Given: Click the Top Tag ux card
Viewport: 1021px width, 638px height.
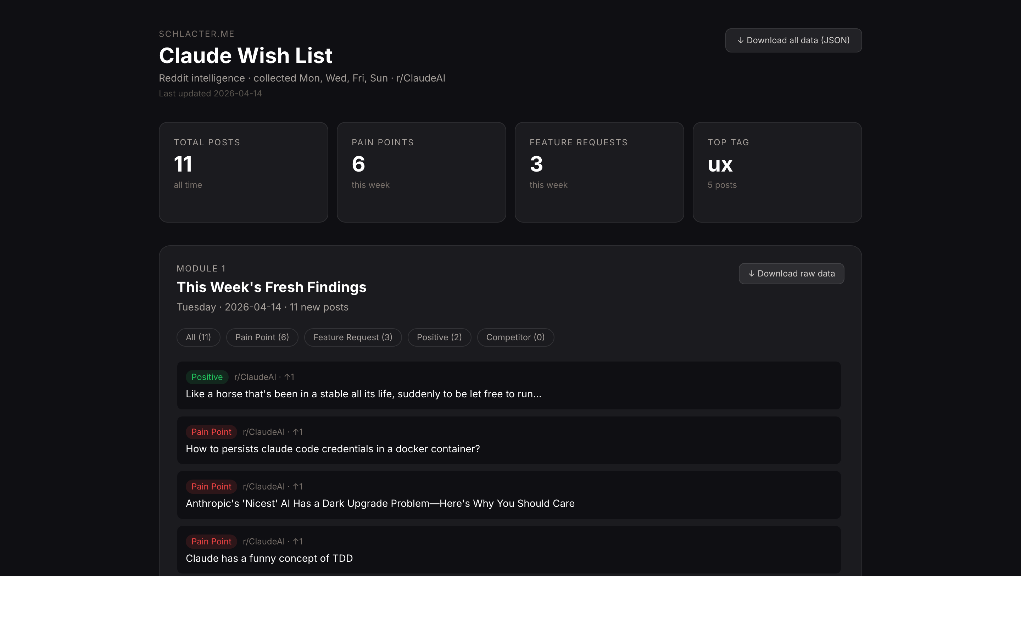Looking at the screenshot, I should [777, 172].
